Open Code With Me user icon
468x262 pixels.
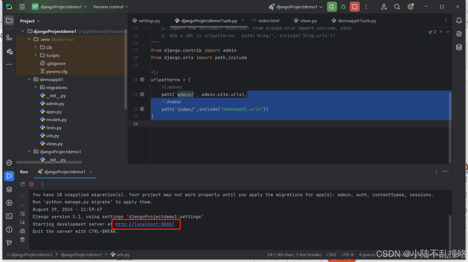pos(384,7)
